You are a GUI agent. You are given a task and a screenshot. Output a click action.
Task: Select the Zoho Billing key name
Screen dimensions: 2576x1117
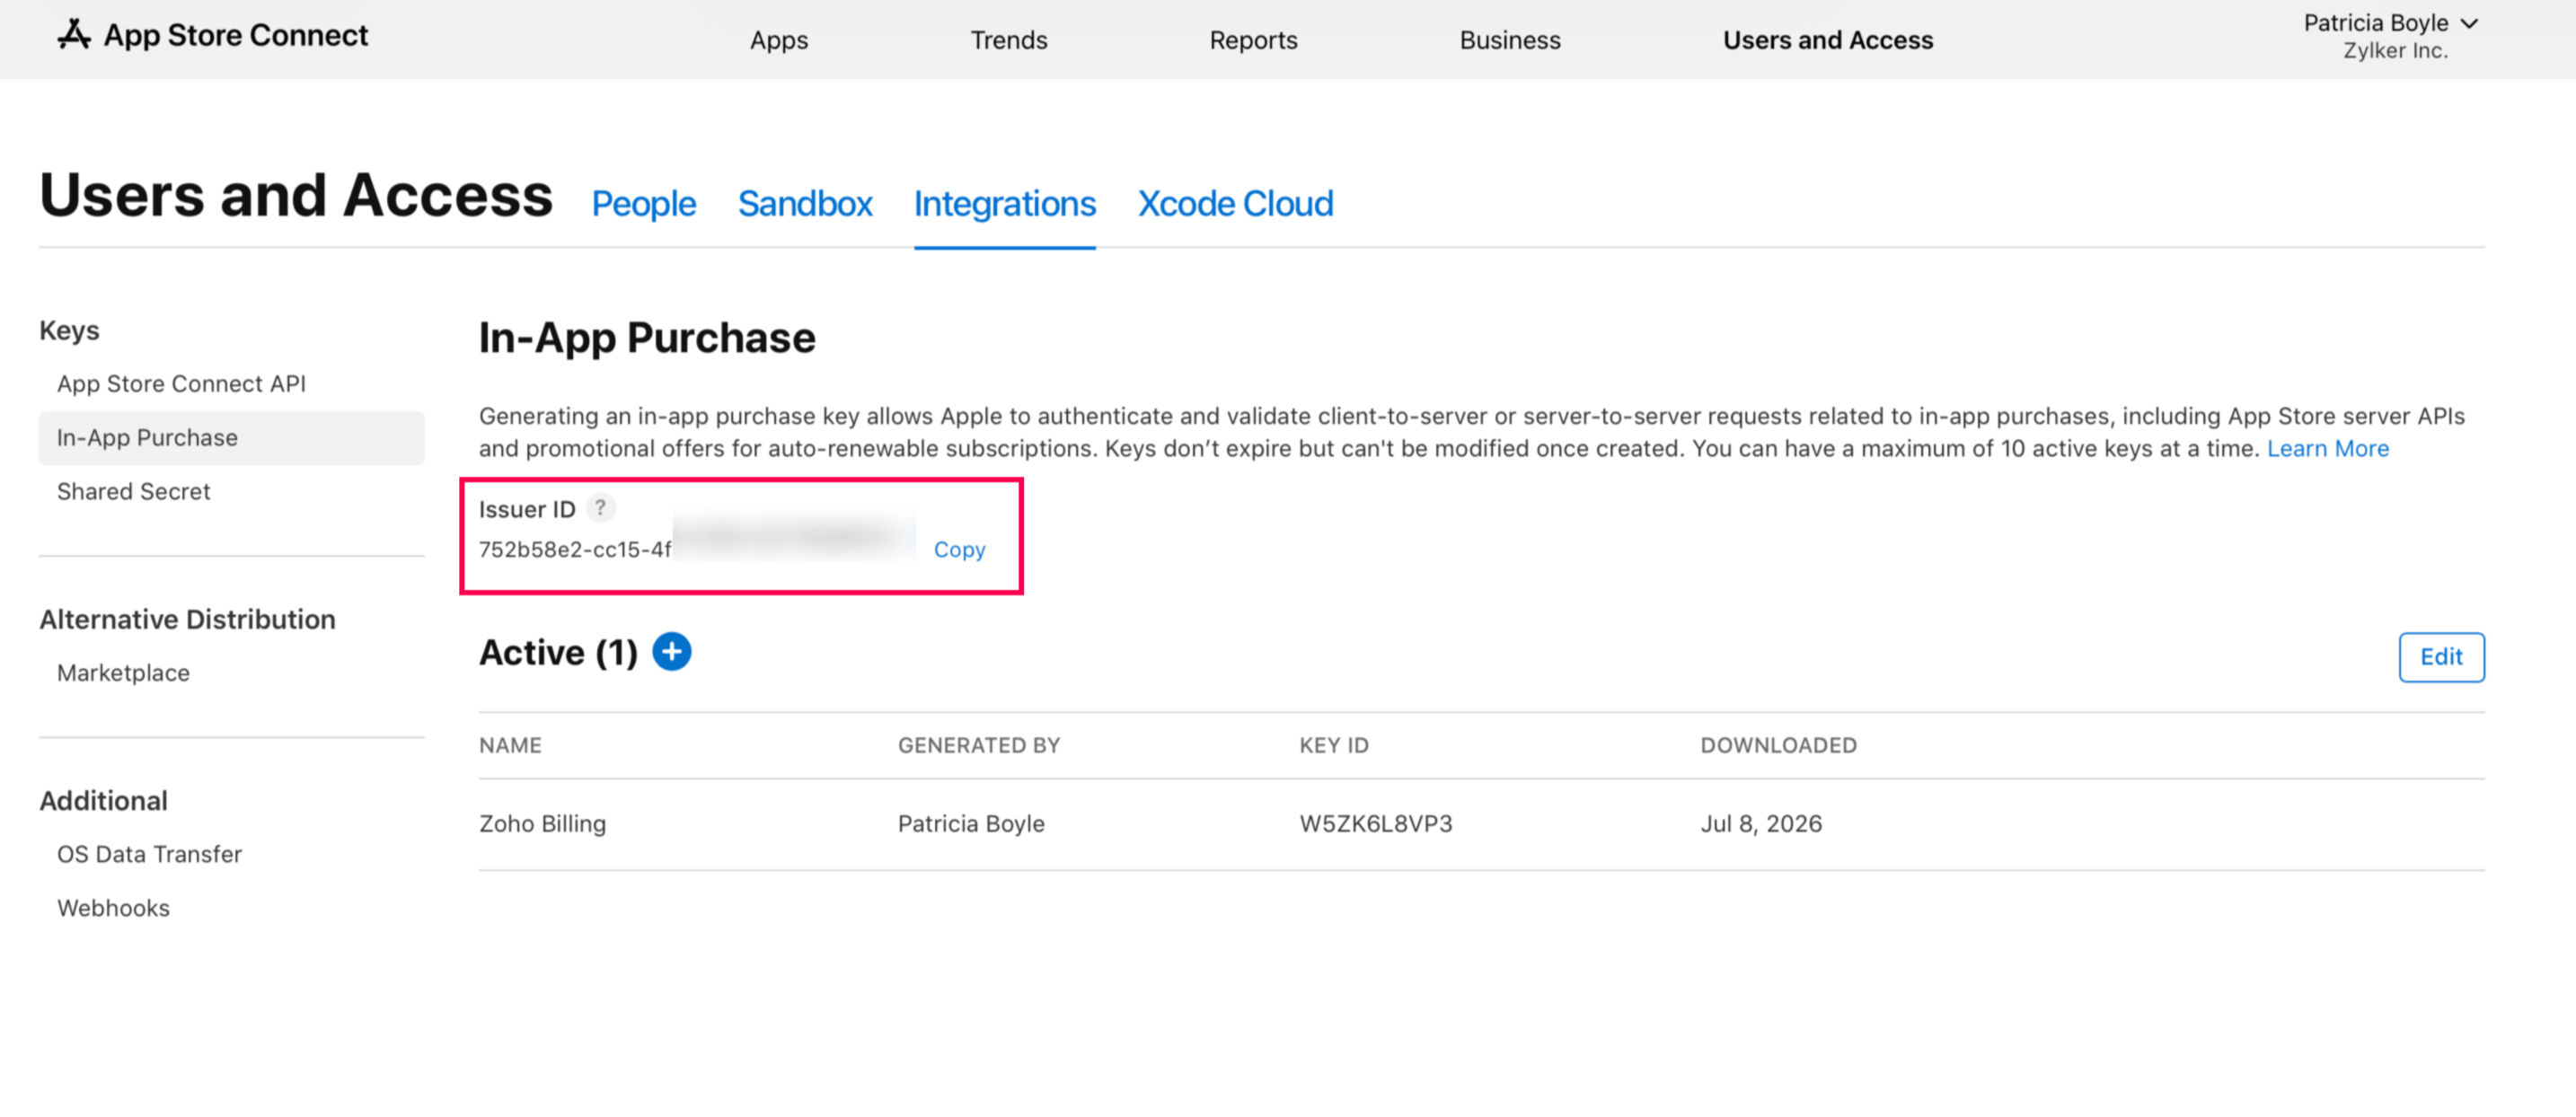tap(542, 824)
